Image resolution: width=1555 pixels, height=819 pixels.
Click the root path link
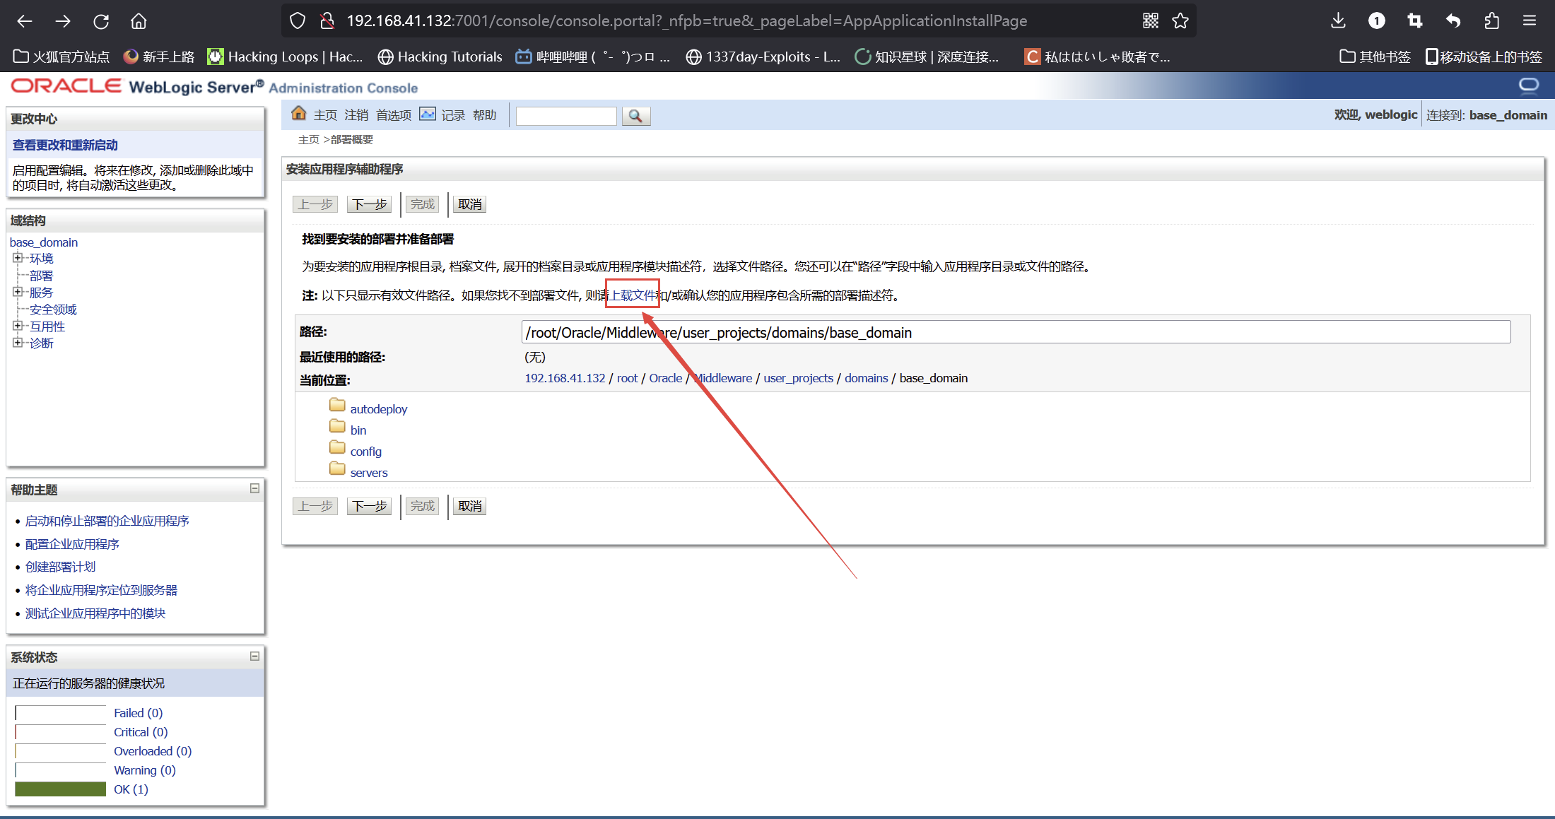[627, 378]
